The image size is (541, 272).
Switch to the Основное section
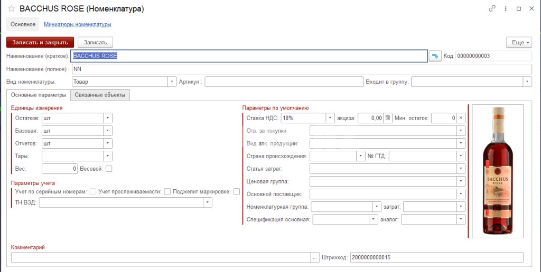23,24
